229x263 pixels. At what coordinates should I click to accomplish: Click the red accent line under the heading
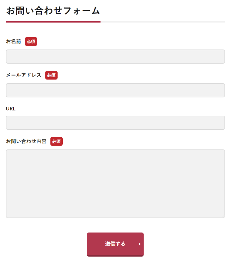coord(53,22)
